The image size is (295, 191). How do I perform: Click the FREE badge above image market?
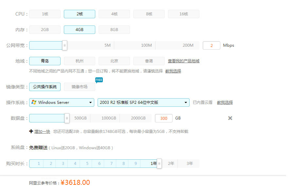pyautogui.click(x=99, y=80)
